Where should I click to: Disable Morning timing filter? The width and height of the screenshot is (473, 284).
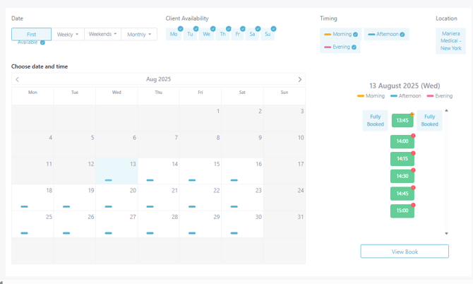340,34
